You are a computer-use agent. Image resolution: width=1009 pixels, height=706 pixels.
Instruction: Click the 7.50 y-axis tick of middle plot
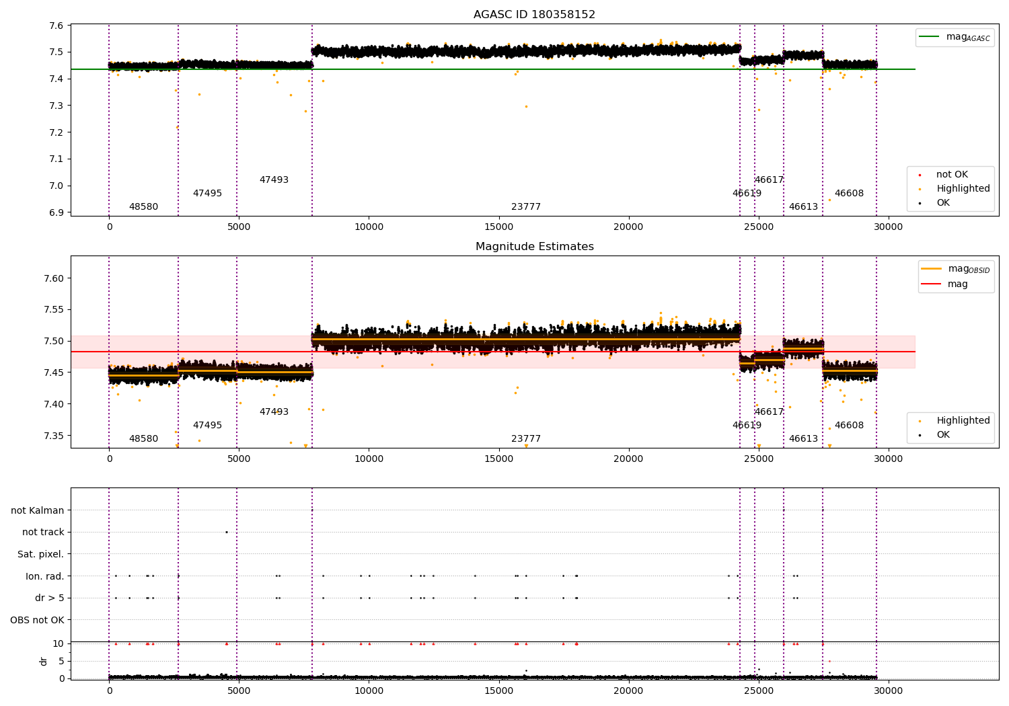[54, 342]
